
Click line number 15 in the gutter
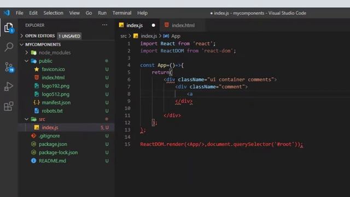pos(127,144)
